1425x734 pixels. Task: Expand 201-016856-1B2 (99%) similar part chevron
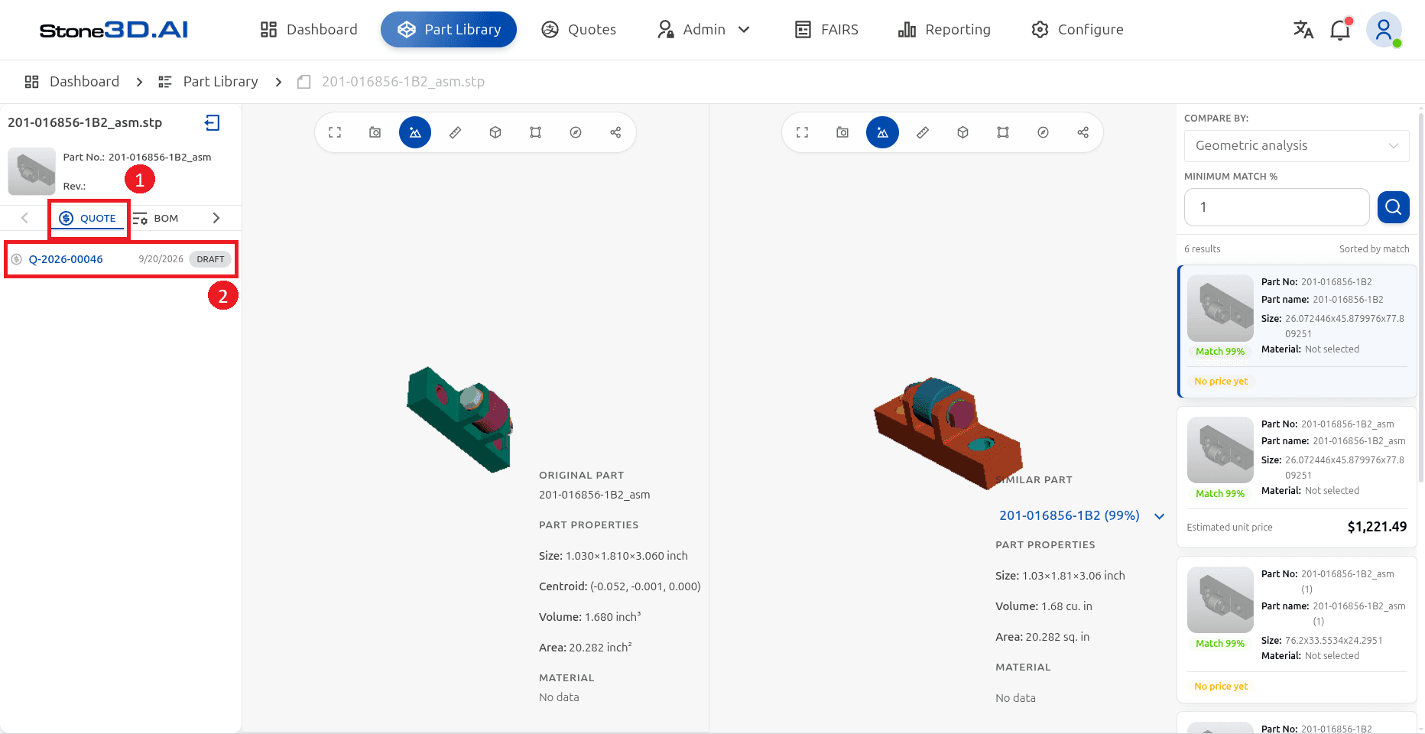click(1160, 516)
